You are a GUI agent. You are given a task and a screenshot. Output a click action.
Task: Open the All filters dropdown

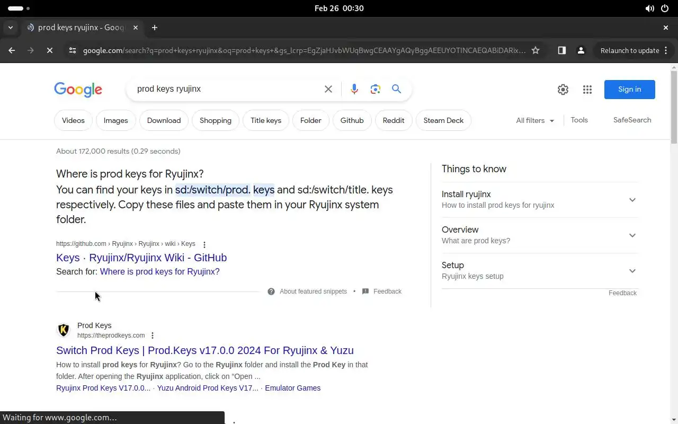pos(535,120)
